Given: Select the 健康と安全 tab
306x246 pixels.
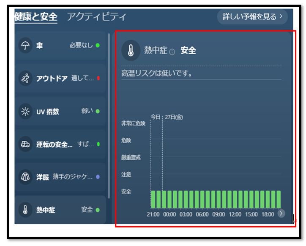Looking at the screenshot, I should [36, 16].
